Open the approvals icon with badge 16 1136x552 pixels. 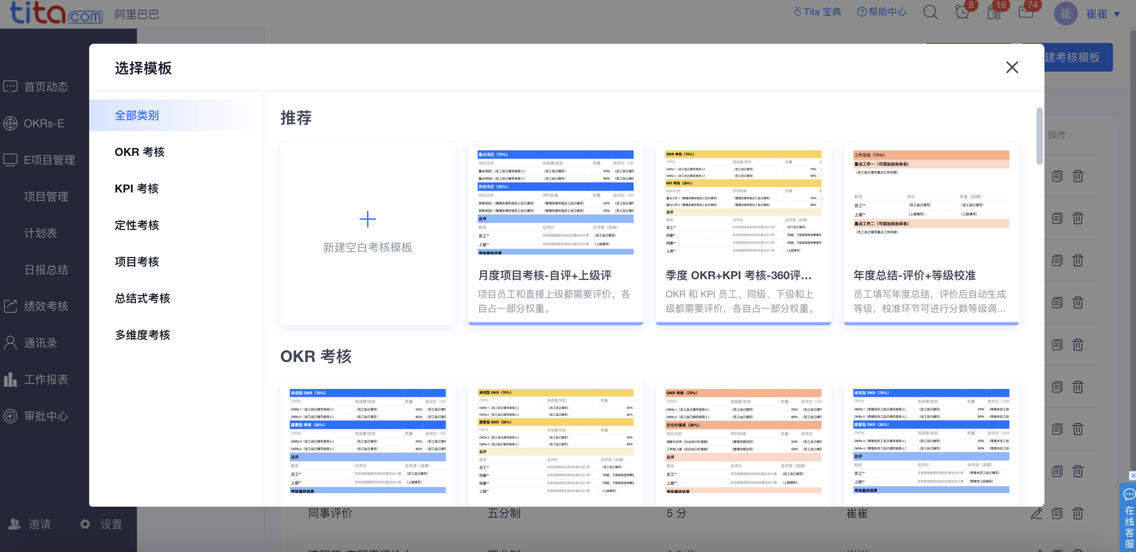[994, 12]
